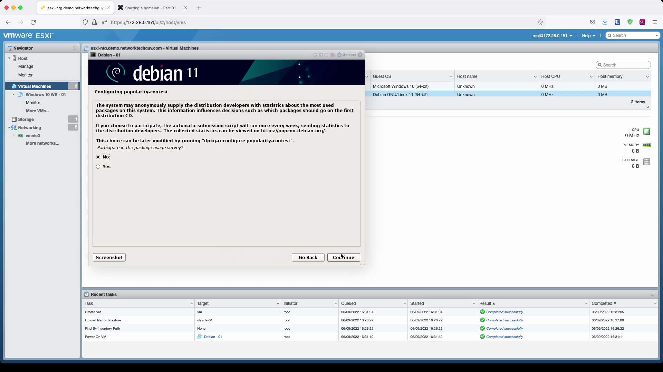Select the Yes radio button
This screenshot has width=663, height=372.
coord(98,167)
